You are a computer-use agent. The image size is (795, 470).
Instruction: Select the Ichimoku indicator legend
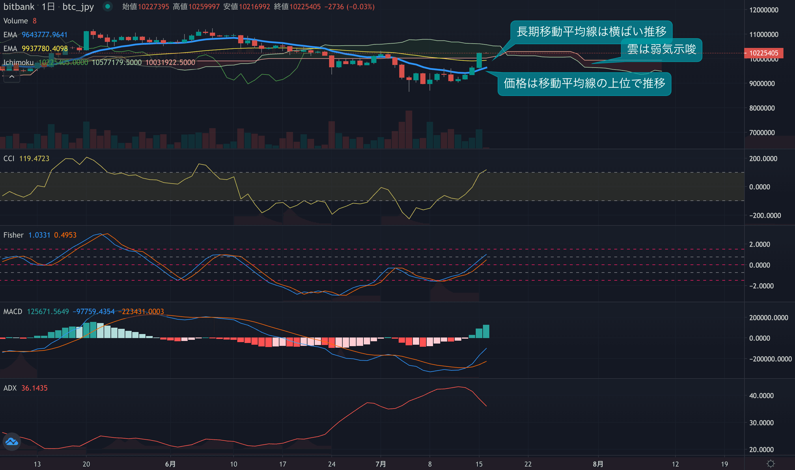18,62
